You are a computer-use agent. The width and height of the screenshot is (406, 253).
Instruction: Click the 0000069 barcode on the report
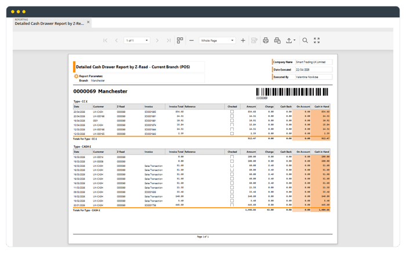point(292,92)
